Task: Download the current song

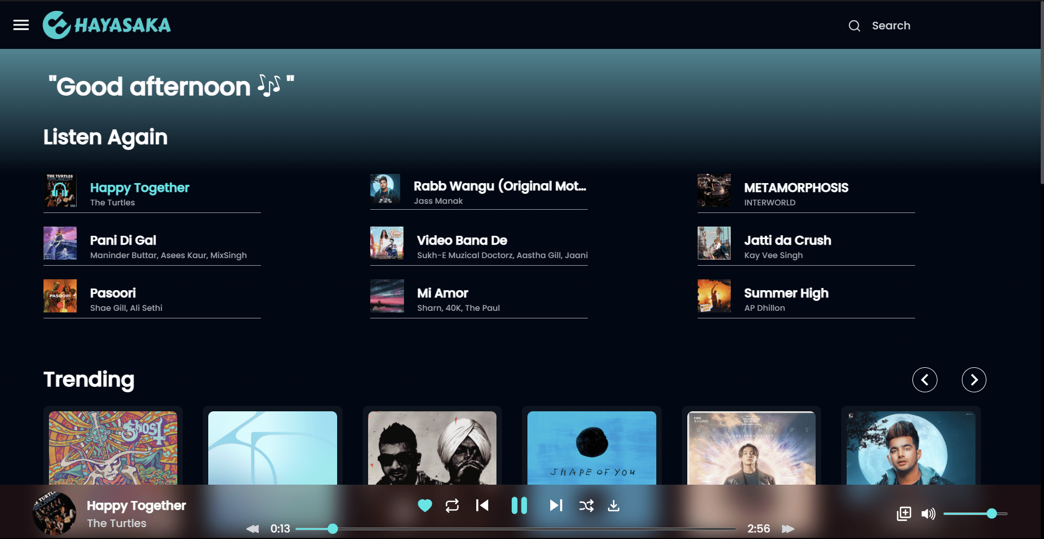Action: 613,506
